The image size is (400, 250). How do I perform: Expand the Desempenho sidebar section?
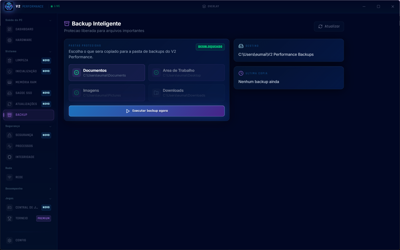(x=28, y=189)
